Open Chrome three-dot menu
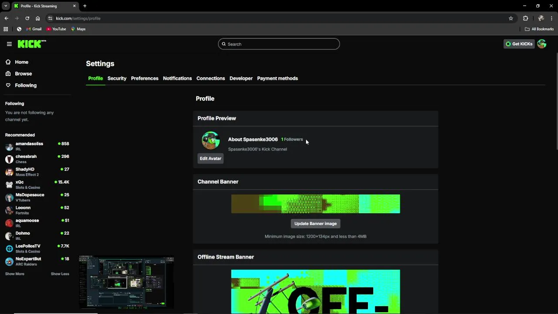This screenshot has width=558, height=314. (x=551, y=18)
